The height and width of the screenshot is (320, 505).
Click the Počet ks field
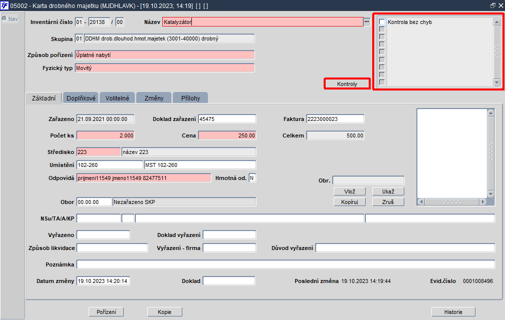tap(105, 135)
